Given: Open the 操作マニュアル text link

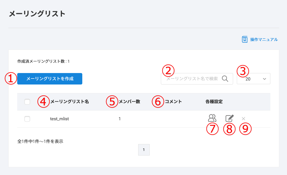Looking at the screenshot, I should click(x=264, y=40).
